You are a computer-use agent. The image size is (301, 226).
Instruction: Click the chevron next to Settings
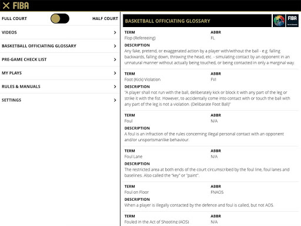click(115, 100)
